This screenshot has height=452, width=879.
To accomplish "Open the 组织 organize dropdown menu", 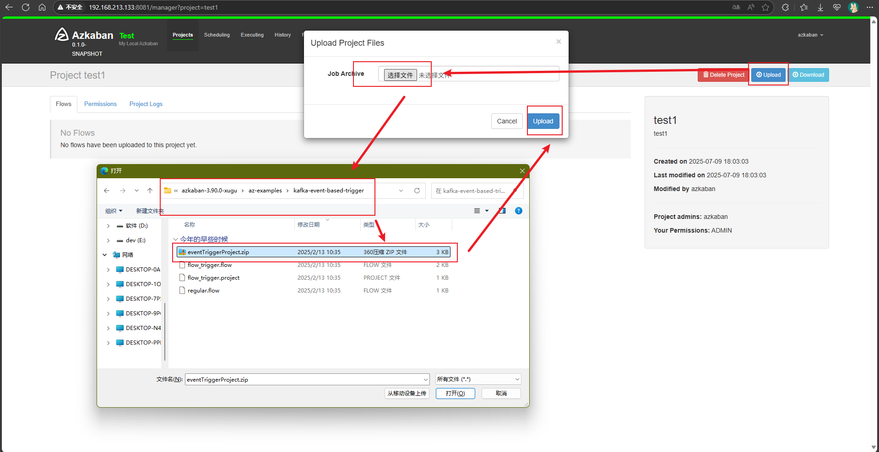I will (x=114, y=211).
